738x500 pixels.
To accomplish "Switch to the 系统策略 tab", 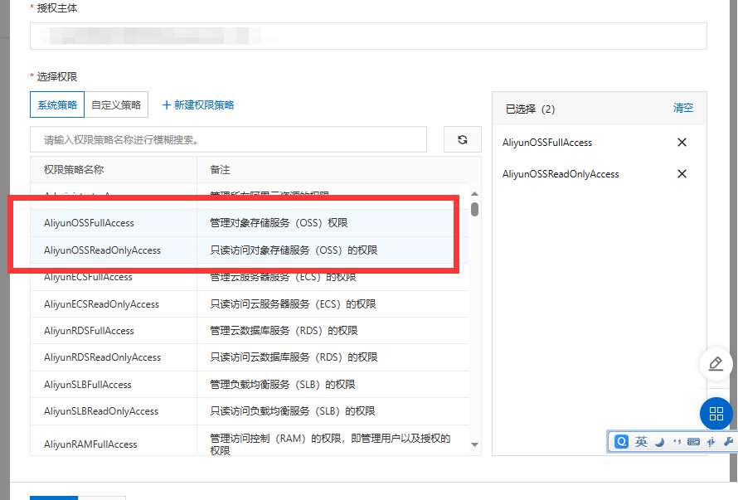I will (x=57, y=105).
